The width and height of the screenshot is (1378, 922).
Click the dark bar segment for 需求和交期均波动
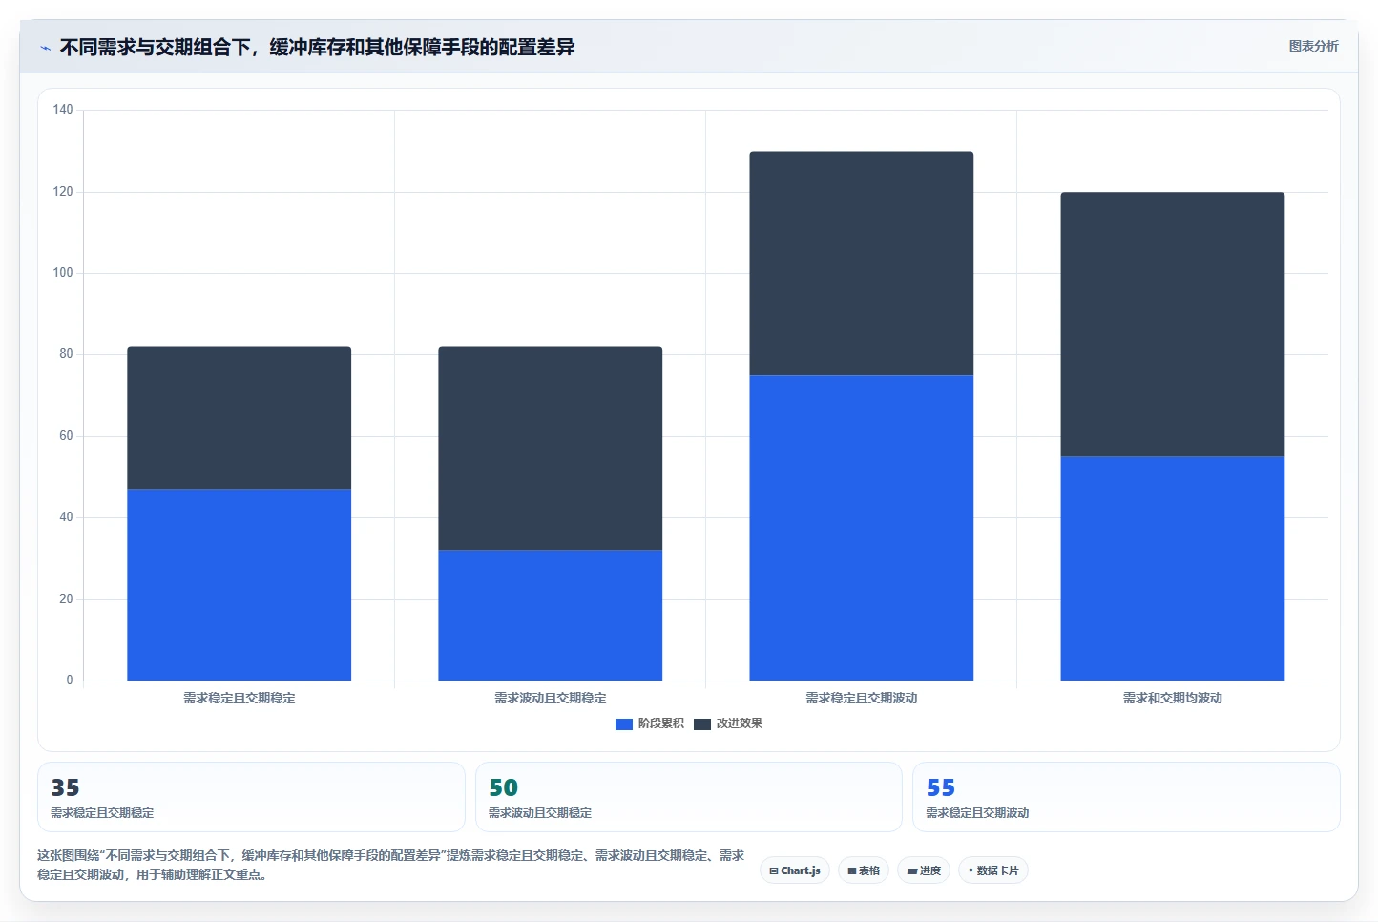[x=1173, y=325]
